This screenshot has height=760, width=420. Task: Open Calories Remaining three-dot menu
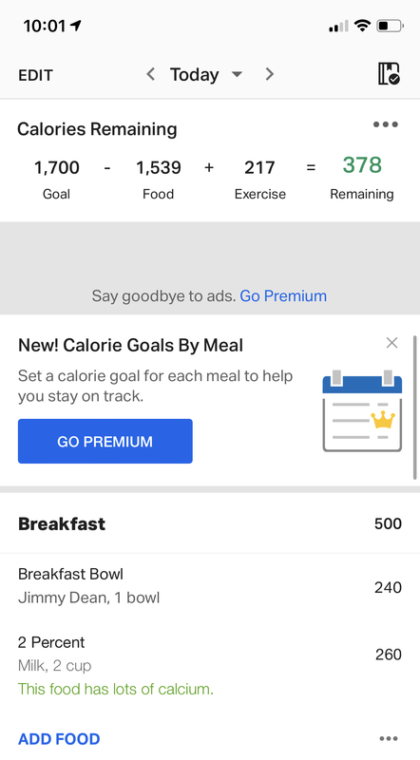pos(386,124)
